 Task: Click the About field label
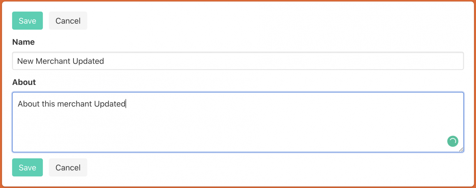pyautogui.click(x=24, y=82)
